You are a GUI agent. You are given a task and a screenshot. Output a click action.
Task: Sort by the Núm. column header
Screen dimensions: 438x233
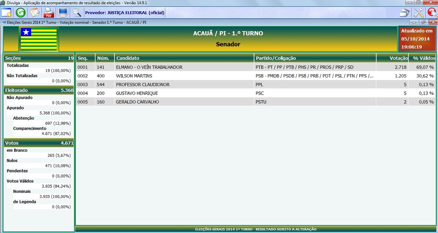coord(105,58)
